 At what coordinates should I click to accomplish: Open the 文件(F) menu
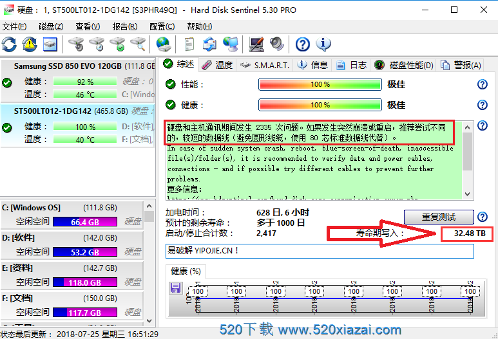click(14, 26)
